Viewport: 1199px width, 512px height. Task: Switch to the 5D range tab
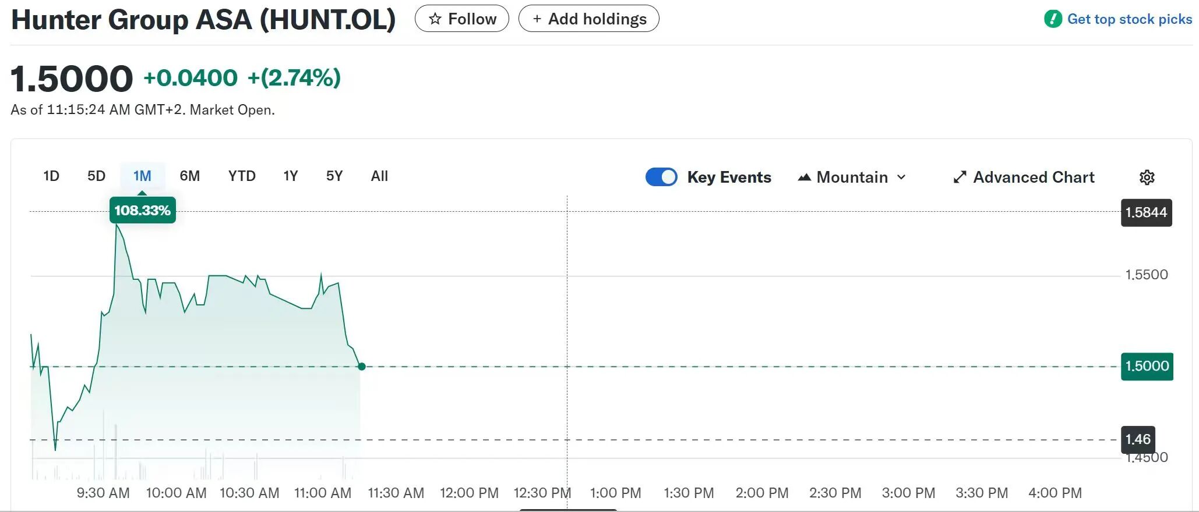[x=96, y=176]
